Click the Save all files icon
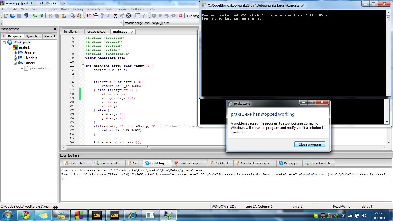This screenshot has height=221, width=393. (26, 16)
